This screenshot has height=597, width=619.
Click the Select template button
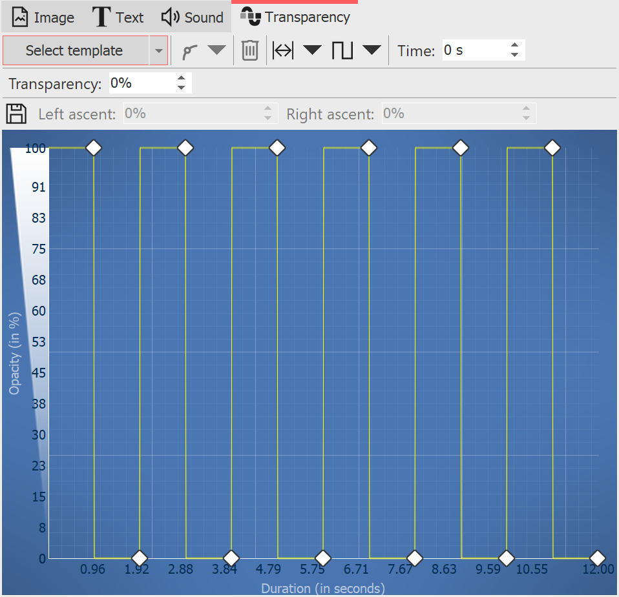pos(76,50)
